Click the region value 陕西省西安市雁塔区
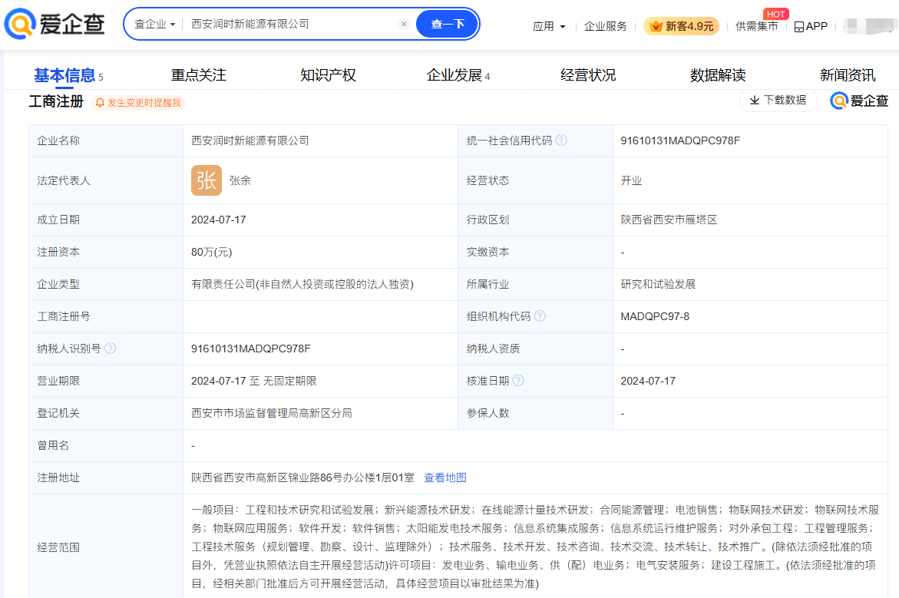 pos(669,220)
